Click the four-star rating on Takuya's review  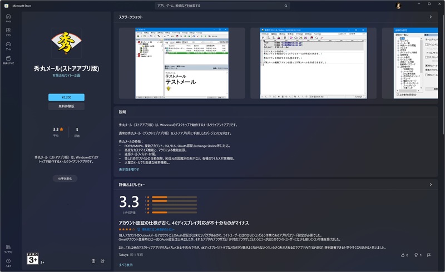[x=127, y=229]
